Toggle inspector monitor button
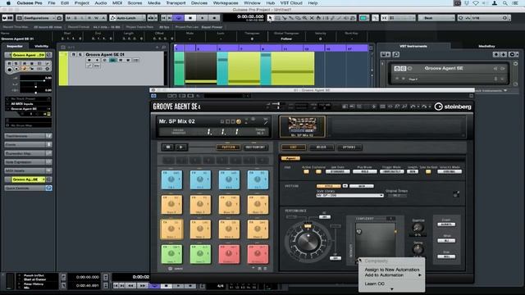525x295 pixels. (16, 69)
